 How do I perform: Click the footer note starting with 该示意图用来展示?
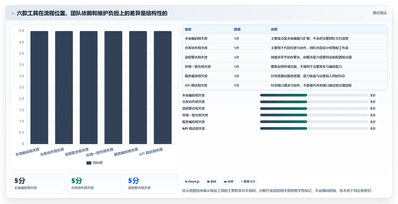click(278, 191)
